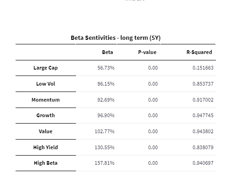
Task: Select the High Yield row label
Action: 46,147
